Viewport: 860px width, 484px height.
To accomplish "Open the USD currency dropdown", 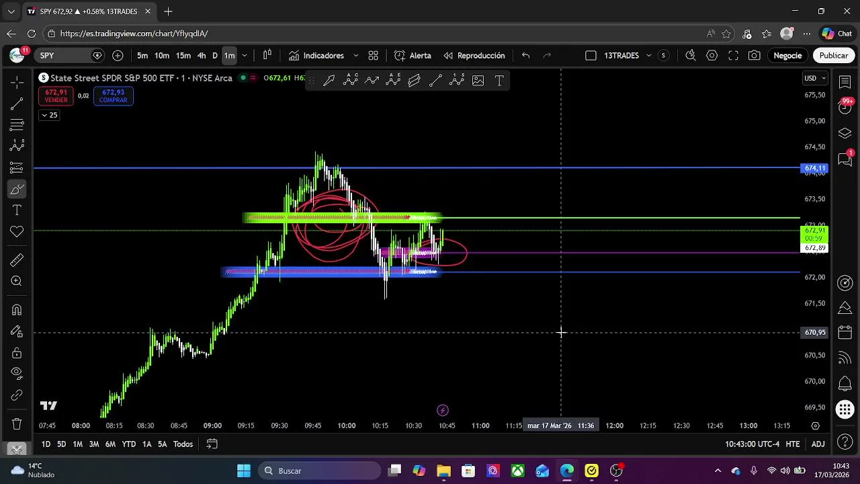I will tap(814, 78).
